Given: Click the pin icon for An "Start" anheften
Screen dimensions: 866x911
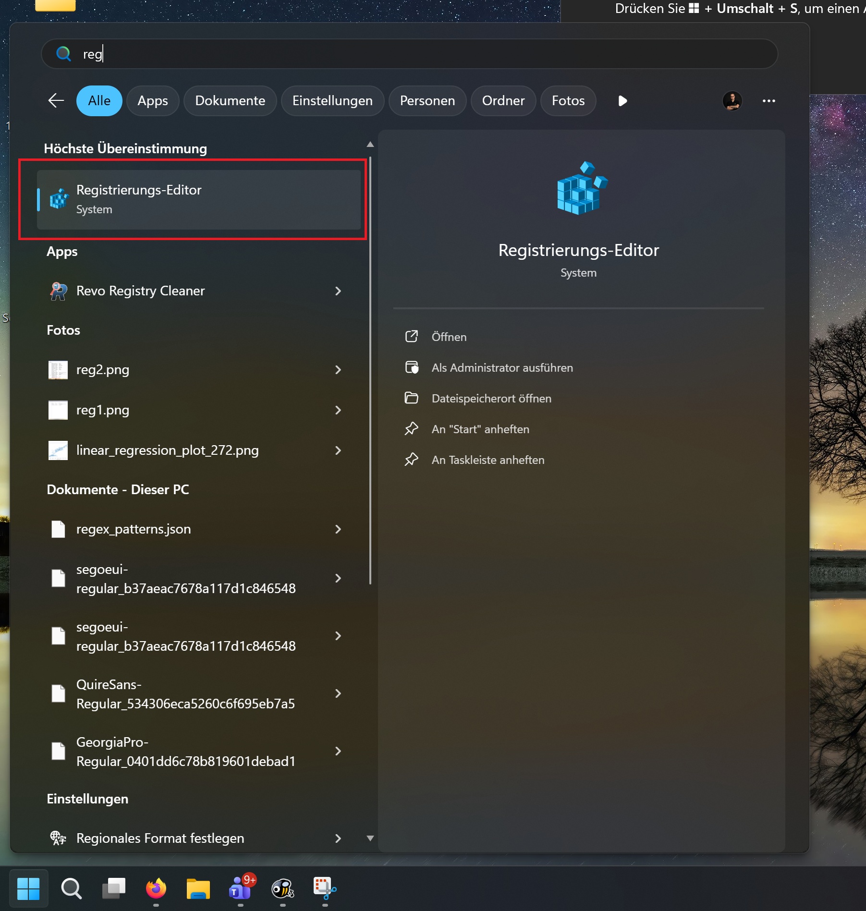Looking at the screenshot, I should point(412,429).
